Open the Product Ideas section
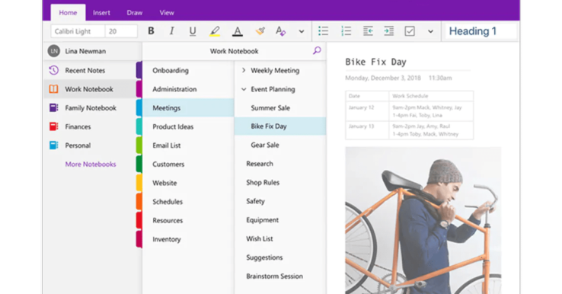This screenshot has height=294, width=562. point(188,126)
